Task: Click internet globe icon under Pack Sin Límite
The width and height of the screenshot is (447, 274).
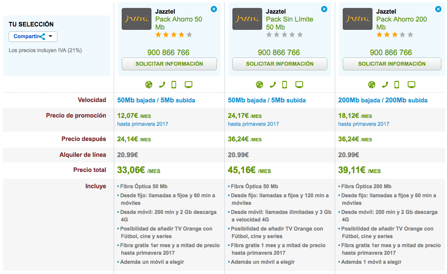Action: 260,85
